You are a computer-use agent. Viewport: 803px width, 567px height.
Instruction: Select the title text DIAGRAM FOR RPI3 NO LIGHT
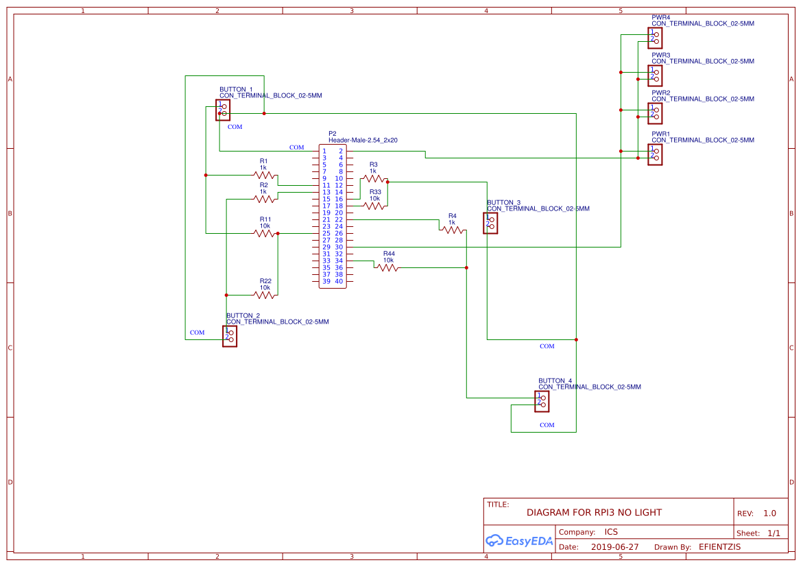click(x=594, y=512)
